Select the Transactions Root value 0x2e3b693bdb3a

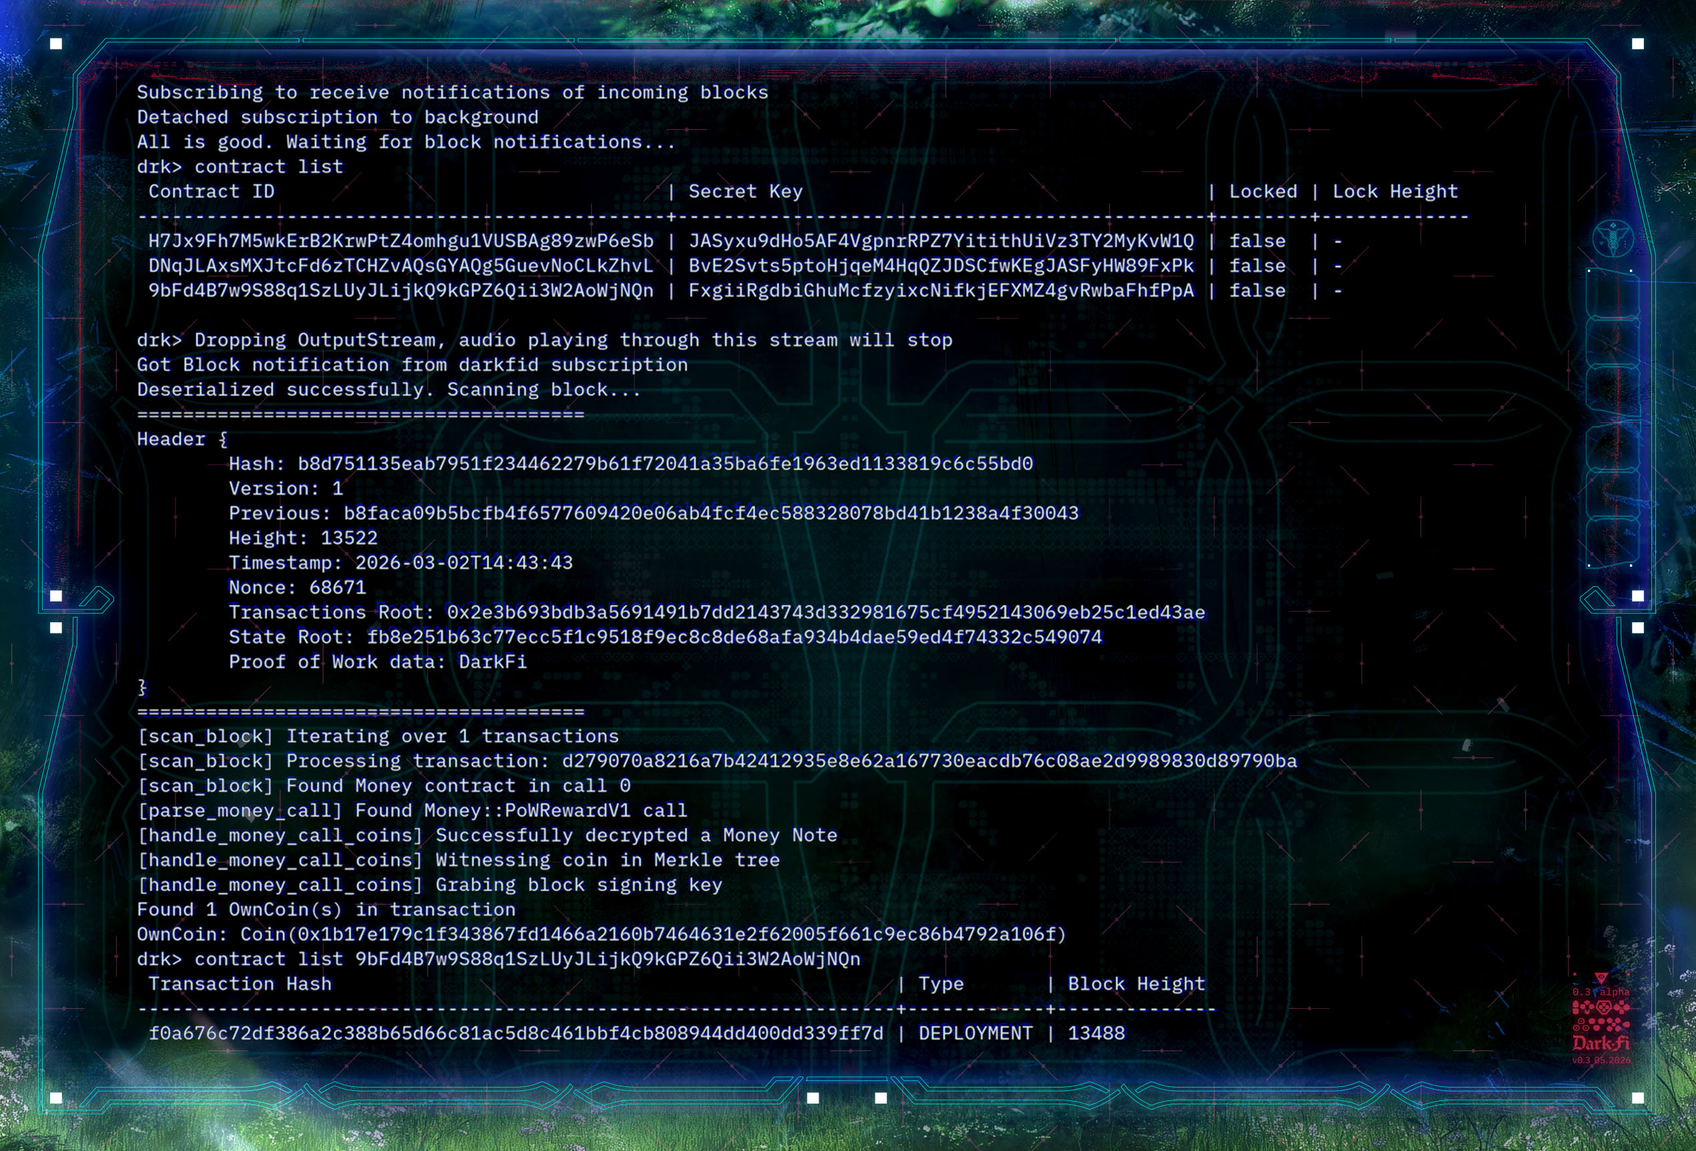826,614
